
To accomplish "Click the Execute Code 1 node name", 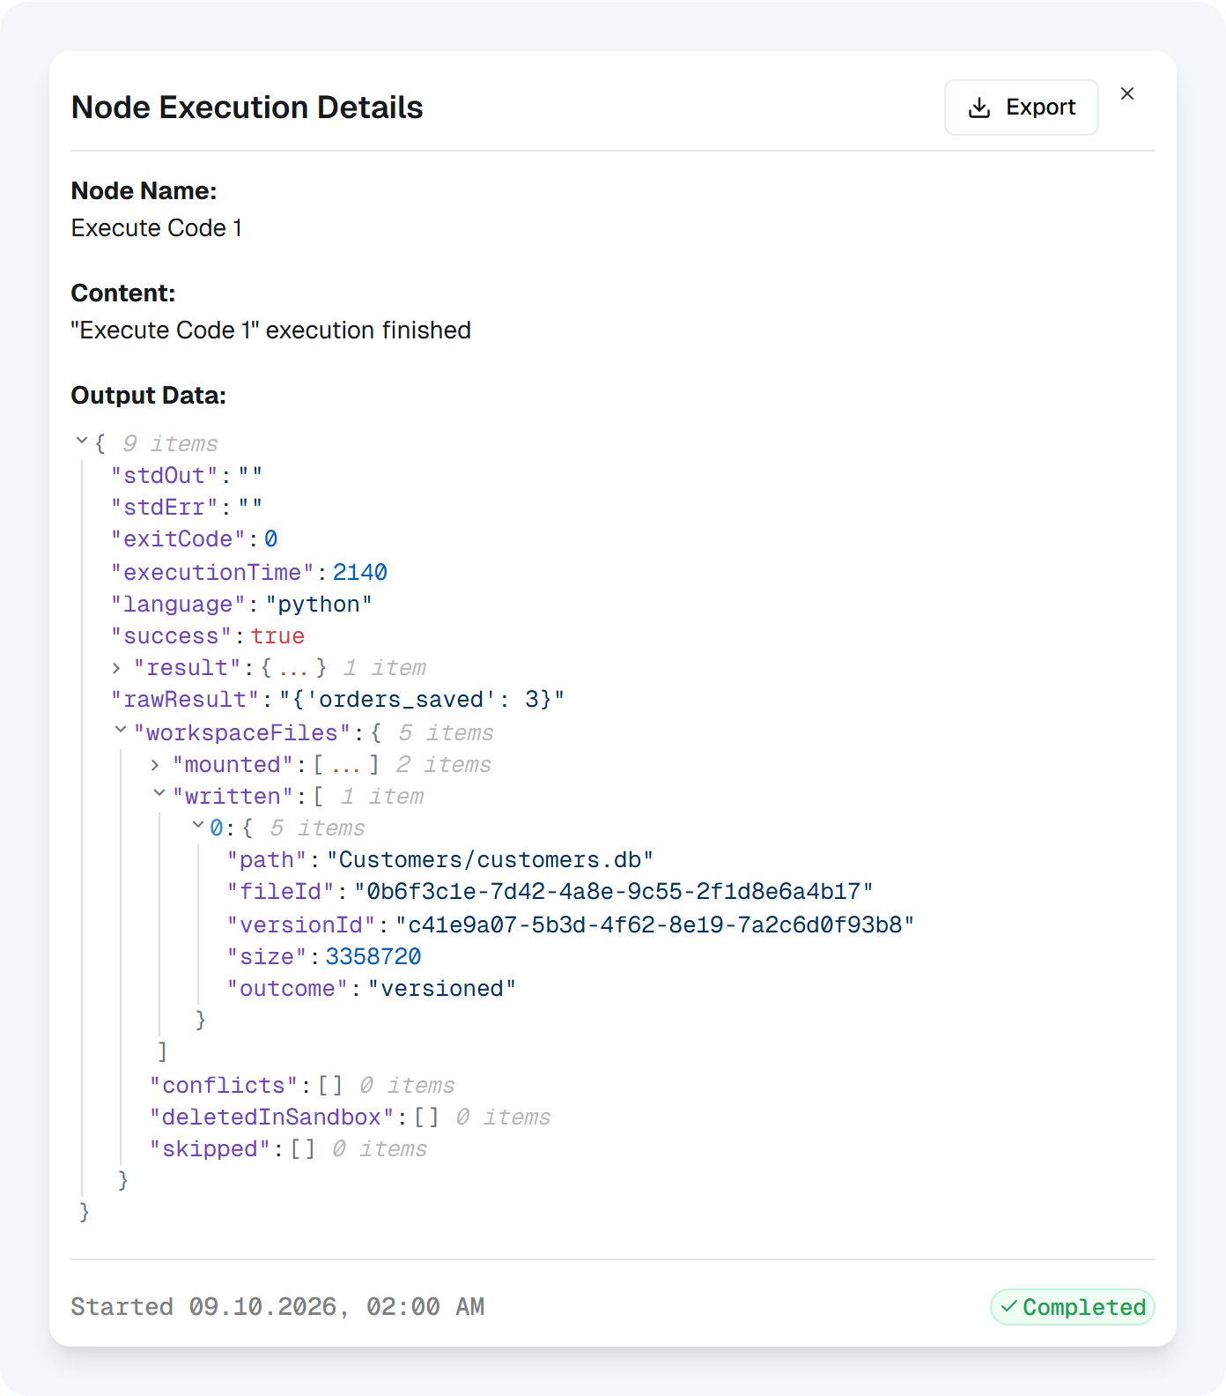I will [157, 228].
